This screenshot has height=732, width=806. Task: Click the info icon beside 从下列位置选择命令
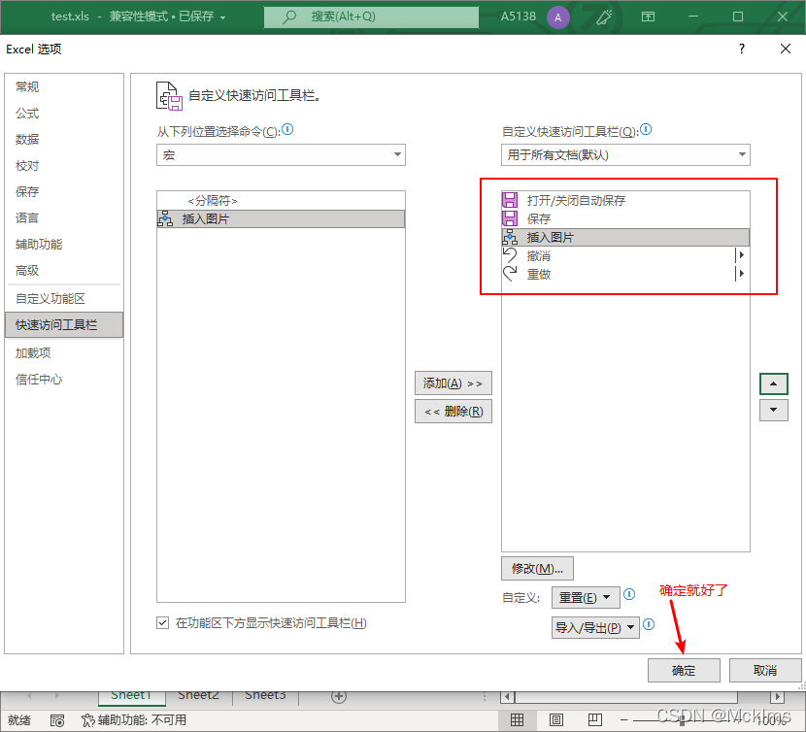coord(287,129)
